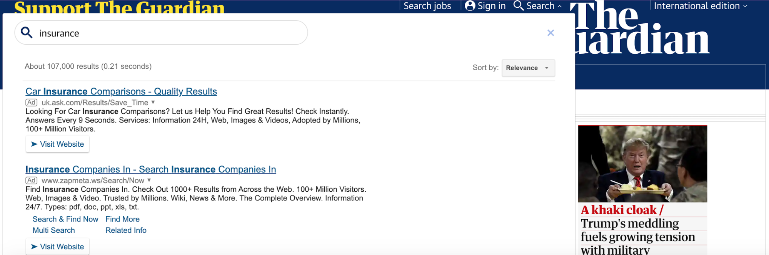Open Trump's meddling fuels growing tension headline
769x255 pixels.
click(x=638, y=237)
